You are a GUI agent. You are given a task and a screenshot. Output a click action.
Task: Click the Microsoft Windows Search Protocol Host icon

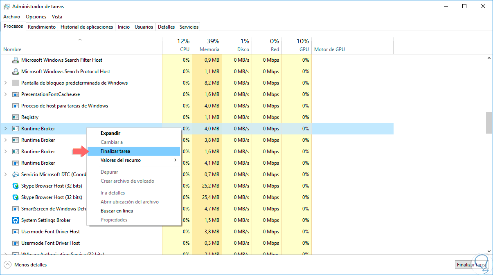click(x=16, y=72)
